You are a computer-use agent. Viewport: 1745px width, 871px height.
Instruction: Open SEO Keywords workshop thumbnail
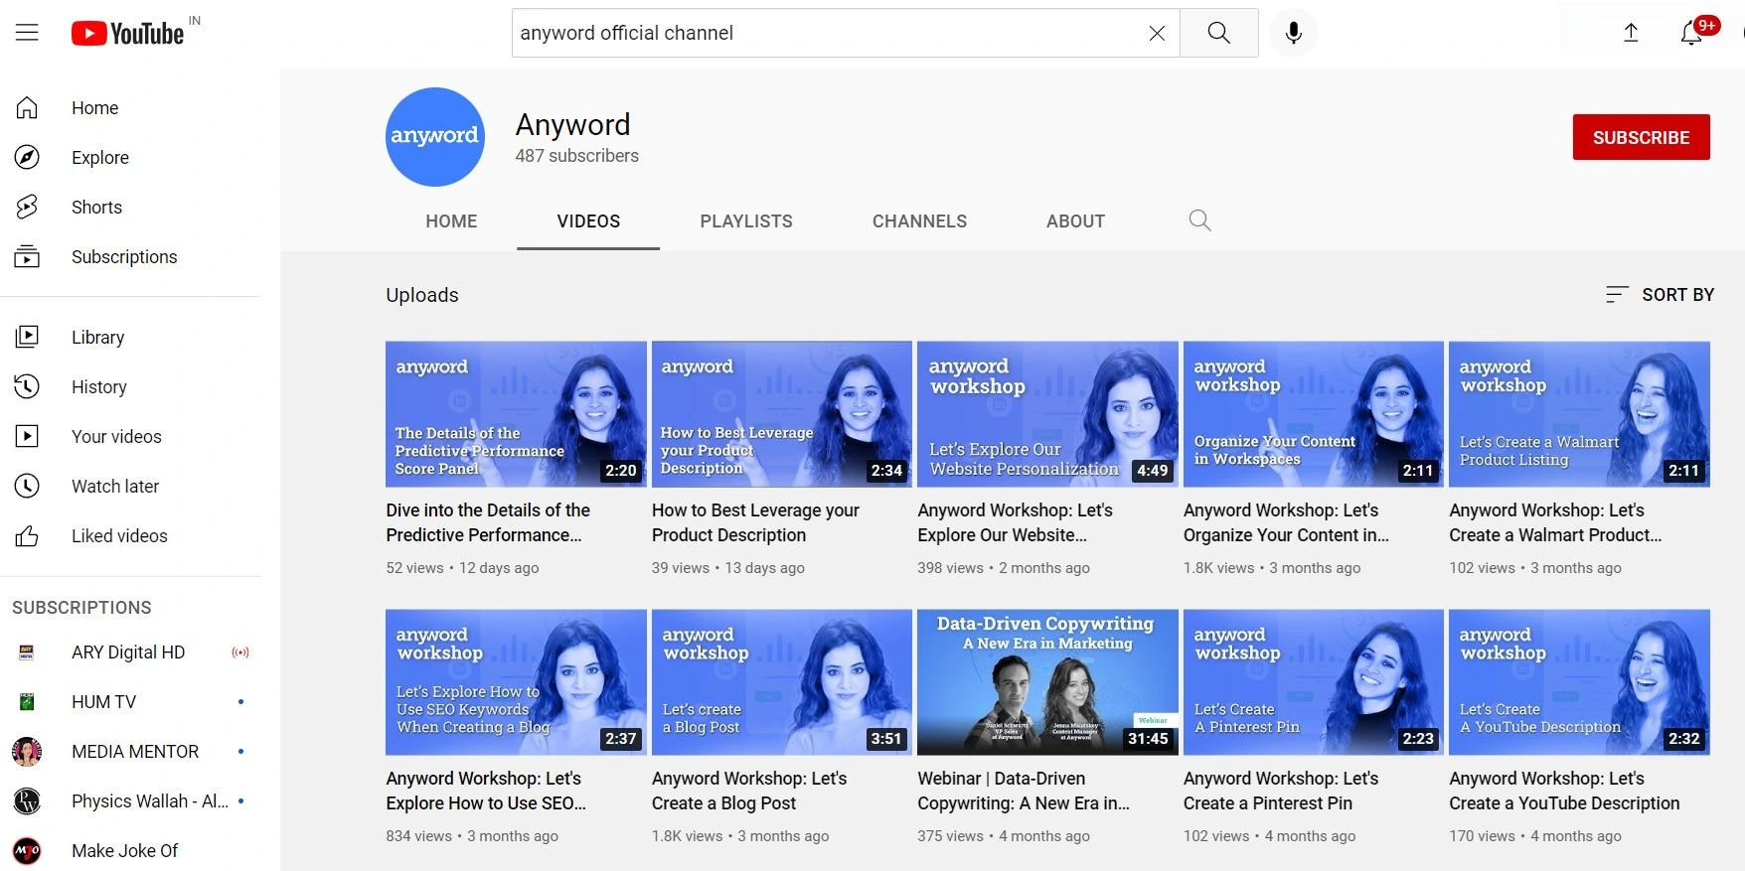point(516,682)
